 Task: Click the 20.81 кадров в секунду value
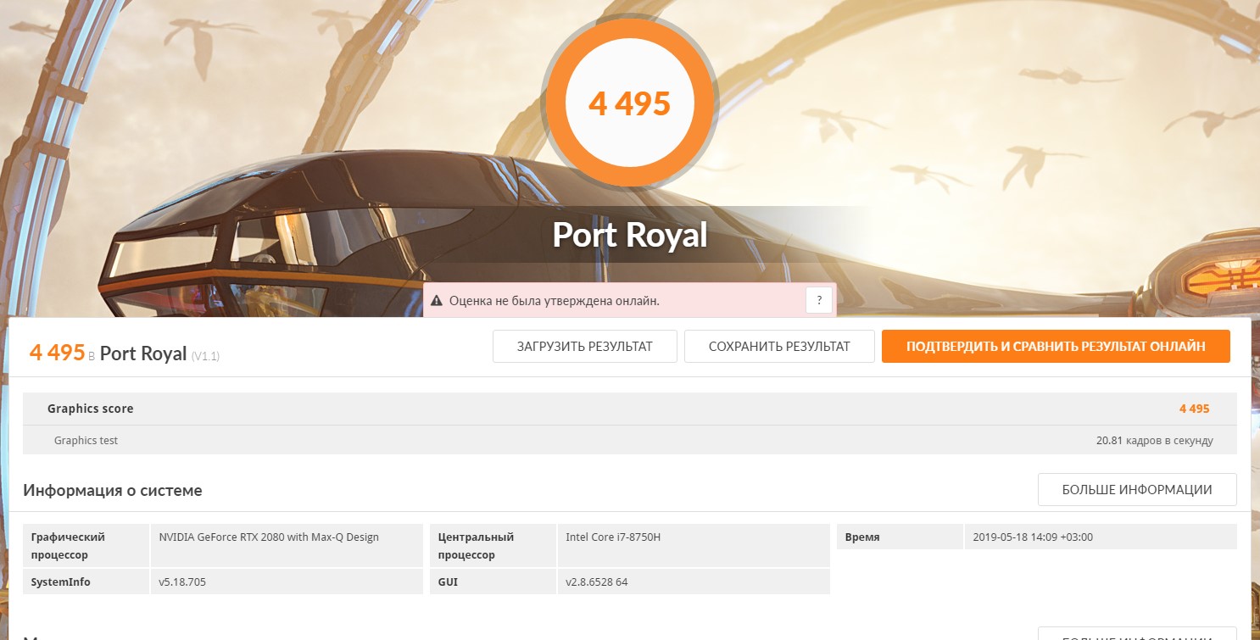(x=1154, y=440)
